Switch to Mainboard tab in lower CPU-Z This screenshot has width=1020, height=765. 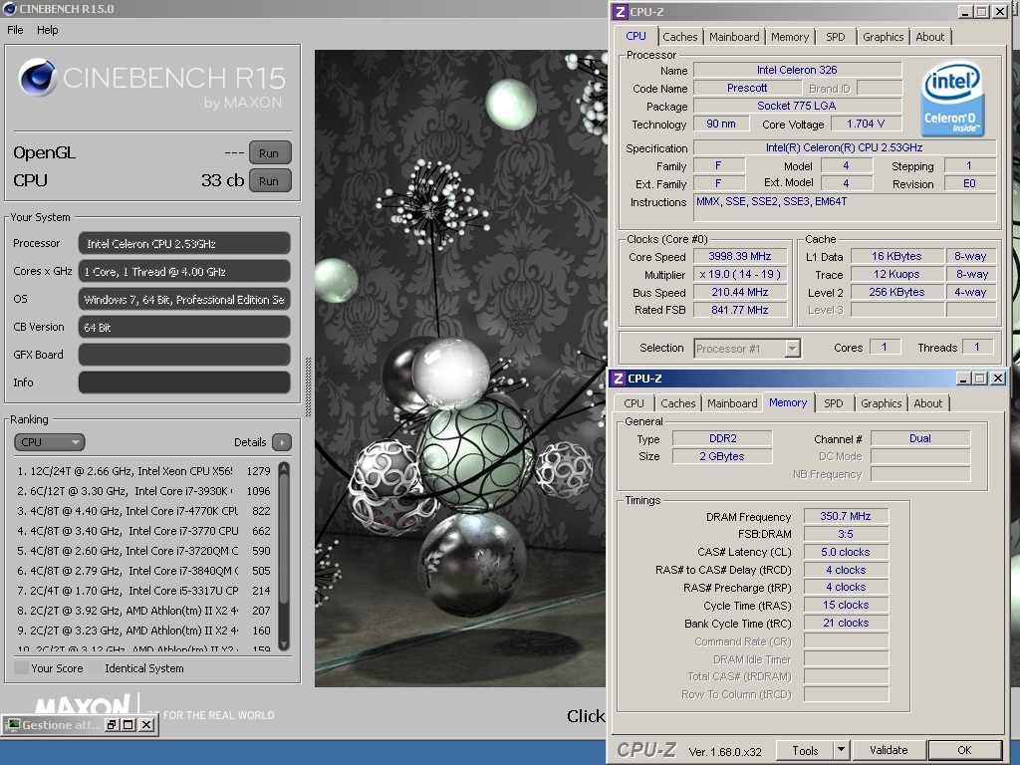coord(732,403)
